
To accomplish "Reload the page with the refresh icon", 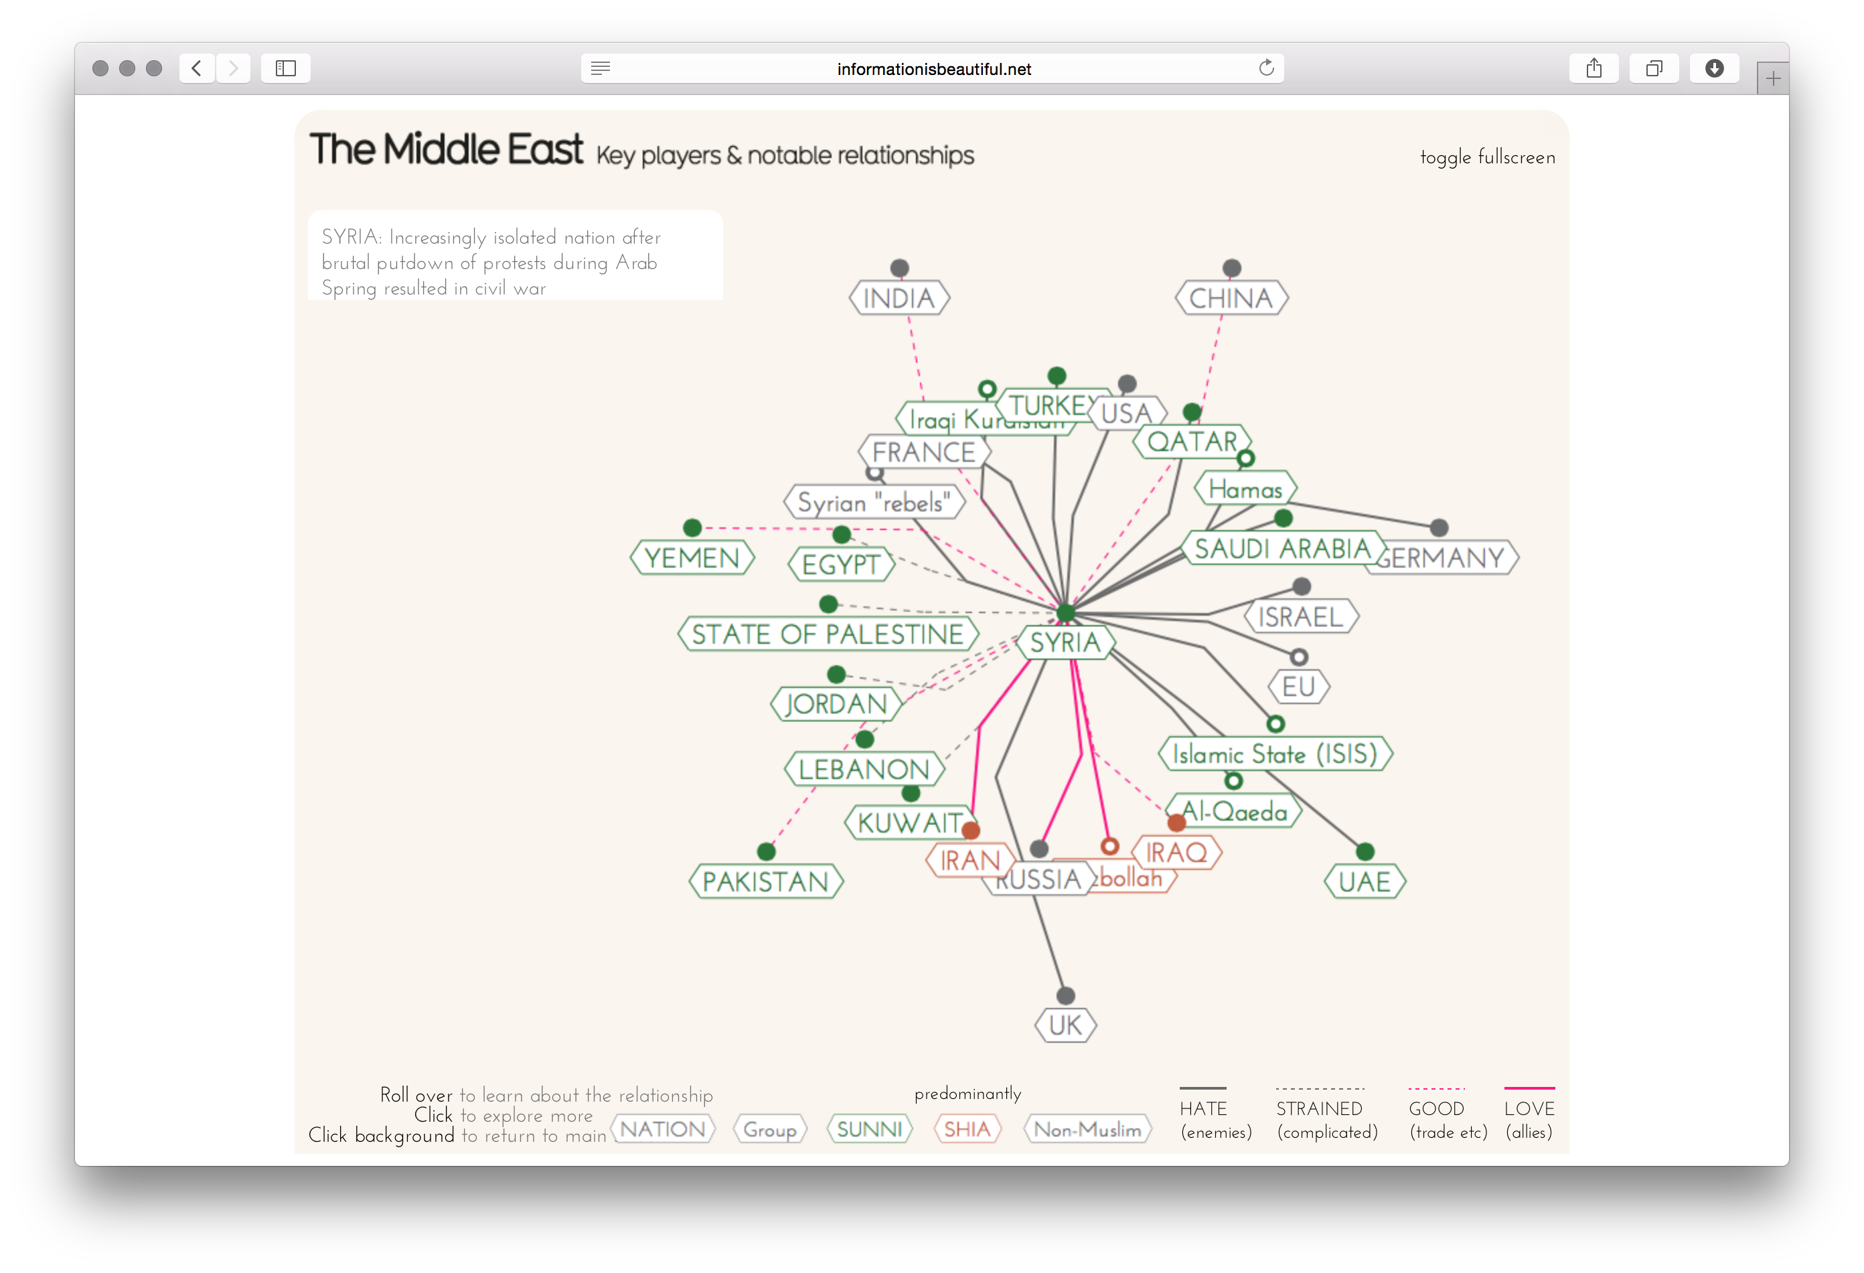I will click(x=1267, y=68).
